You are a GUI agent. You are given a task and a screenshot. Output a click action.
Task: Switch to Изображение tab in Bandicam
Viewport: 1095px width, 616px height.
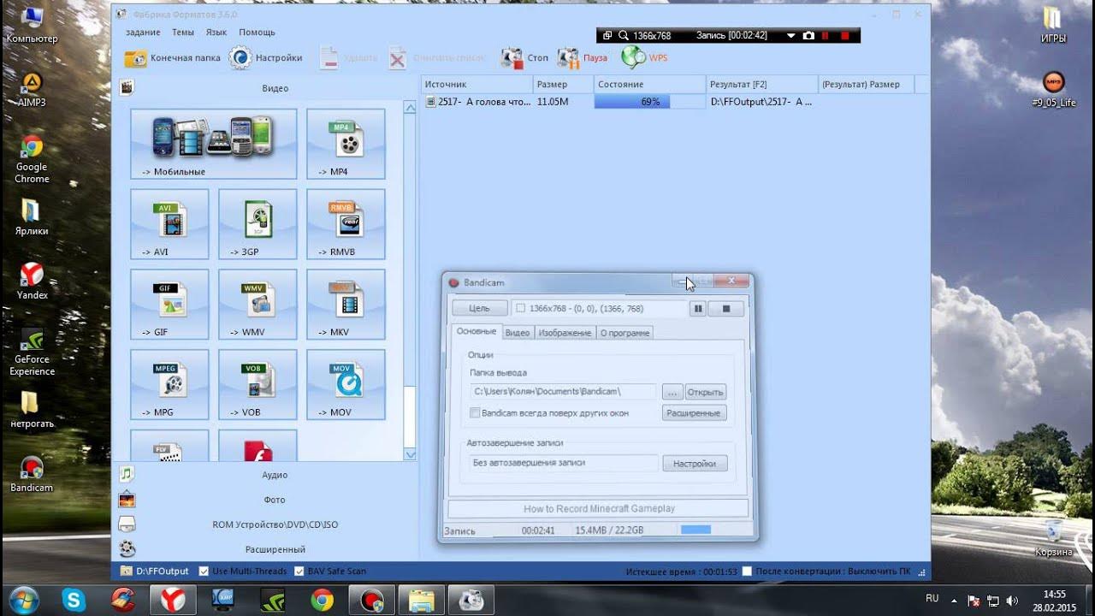565,332
